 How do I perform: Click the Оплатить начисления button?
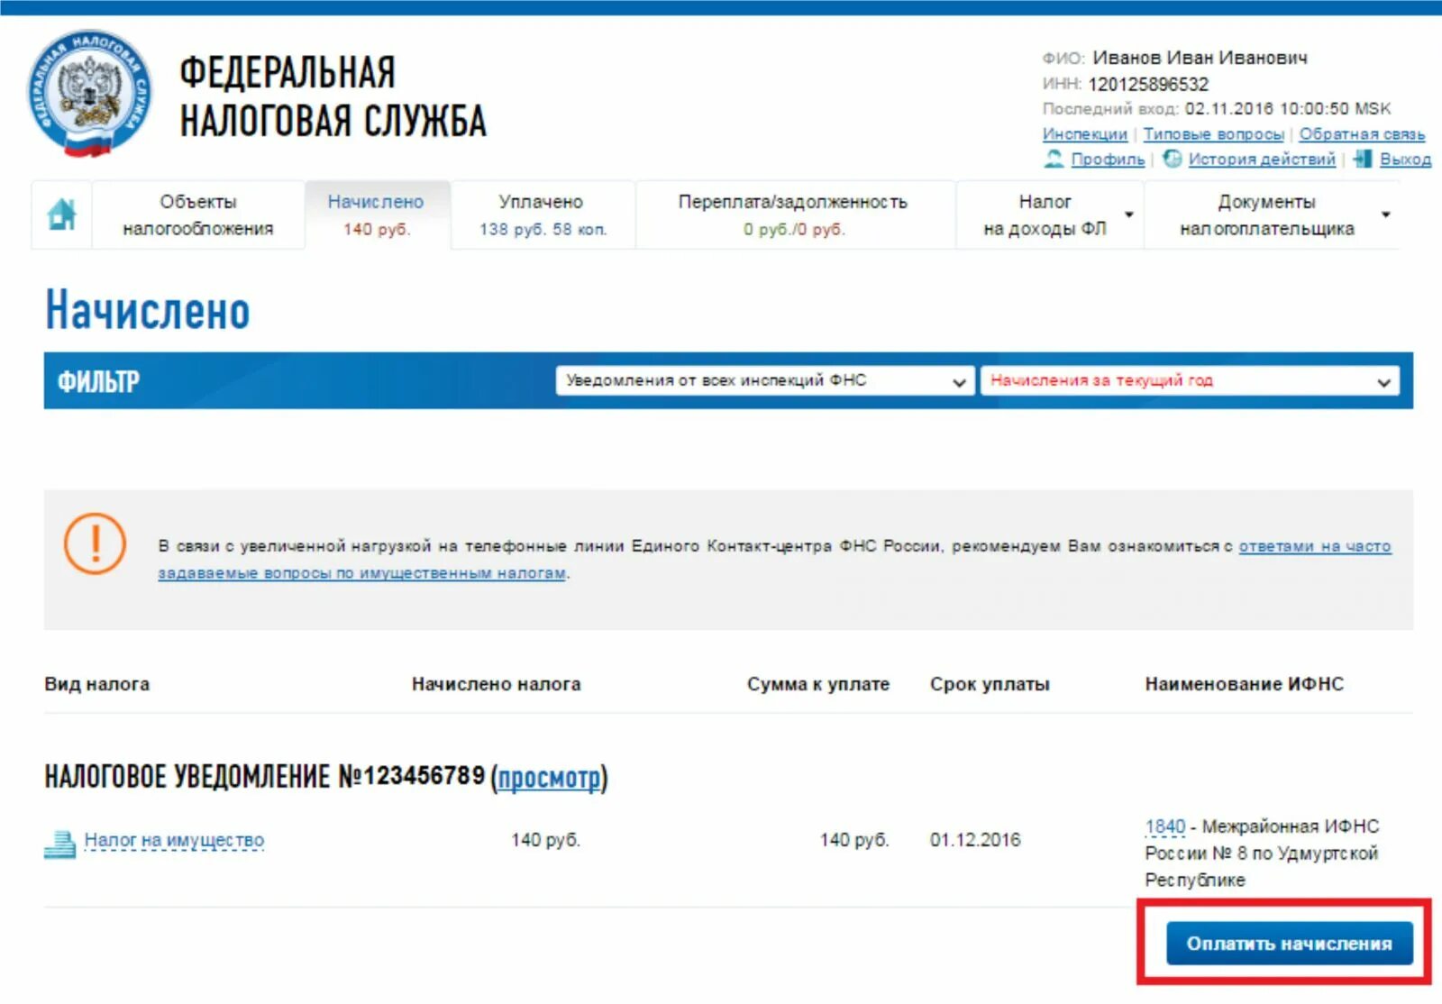pyautogui.click(x=1289, y=943)
